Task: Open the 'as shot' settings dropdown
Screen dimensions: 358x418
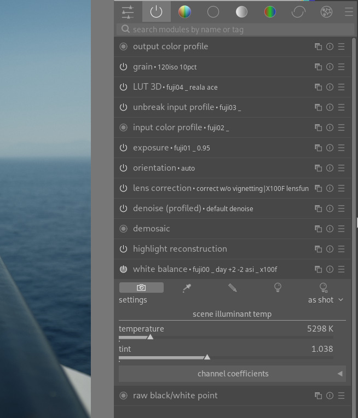Action: click(x=325, y=300)
